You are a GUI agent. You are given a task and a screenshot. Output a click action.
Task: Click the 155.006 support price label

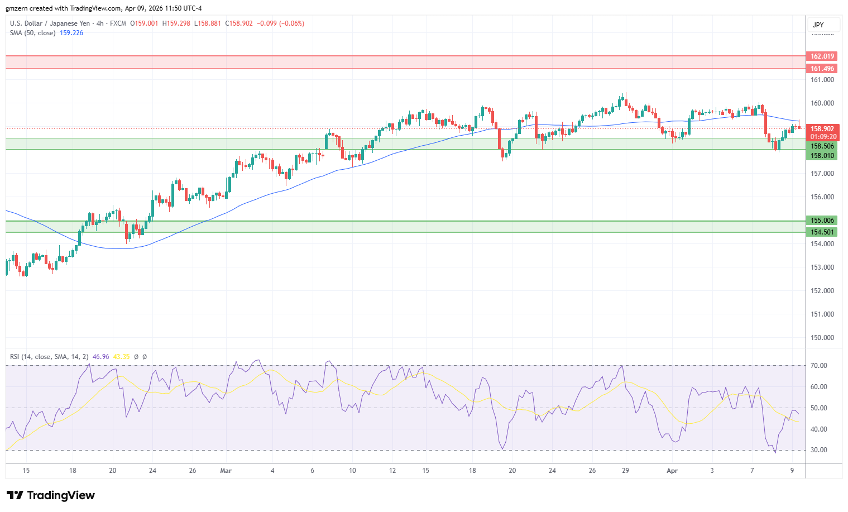[x=822, y=221]
